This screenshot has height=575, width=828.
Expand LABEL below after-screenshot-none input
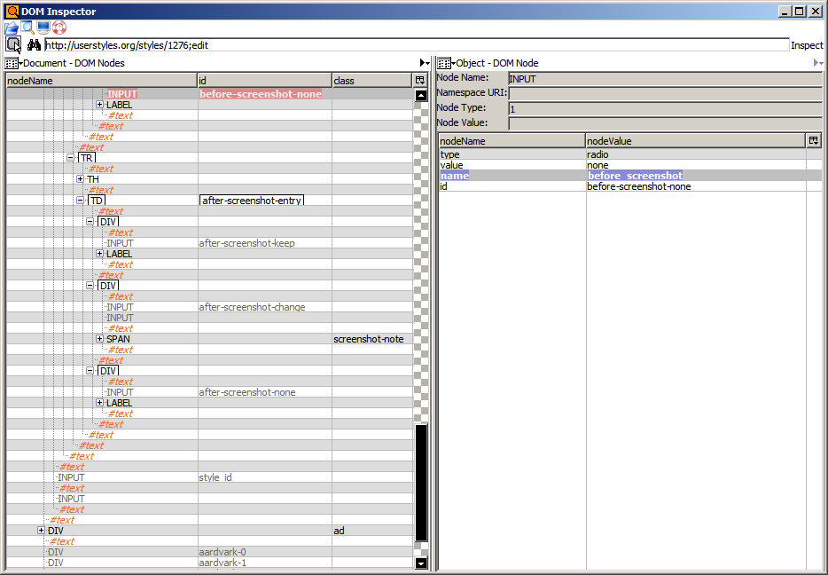click(100, 403)
